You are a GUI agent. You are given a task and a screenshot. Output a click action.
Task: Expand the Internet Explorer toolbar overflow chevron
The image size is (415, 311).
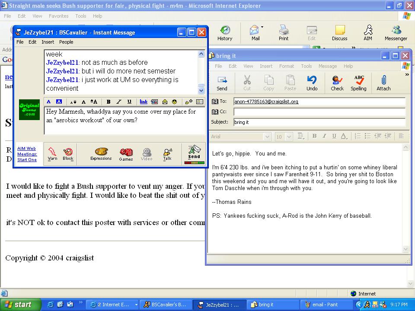point(353,48)
